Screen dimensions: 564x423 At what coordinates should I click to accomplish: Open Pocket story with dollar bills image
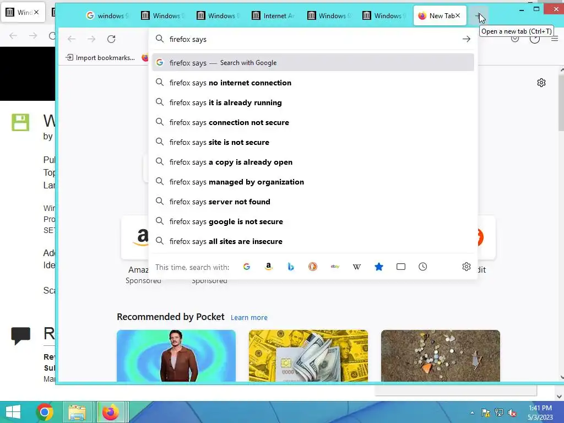(x=308, y=356)
